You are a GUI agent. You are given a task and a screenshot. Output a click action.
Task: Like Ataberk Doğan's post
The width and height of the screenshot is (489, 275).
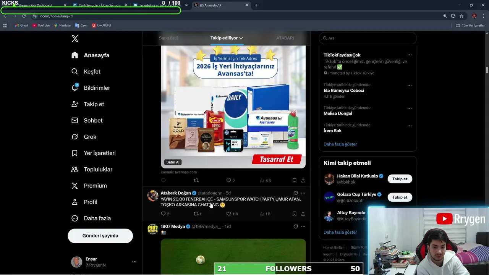click(232, 214)
